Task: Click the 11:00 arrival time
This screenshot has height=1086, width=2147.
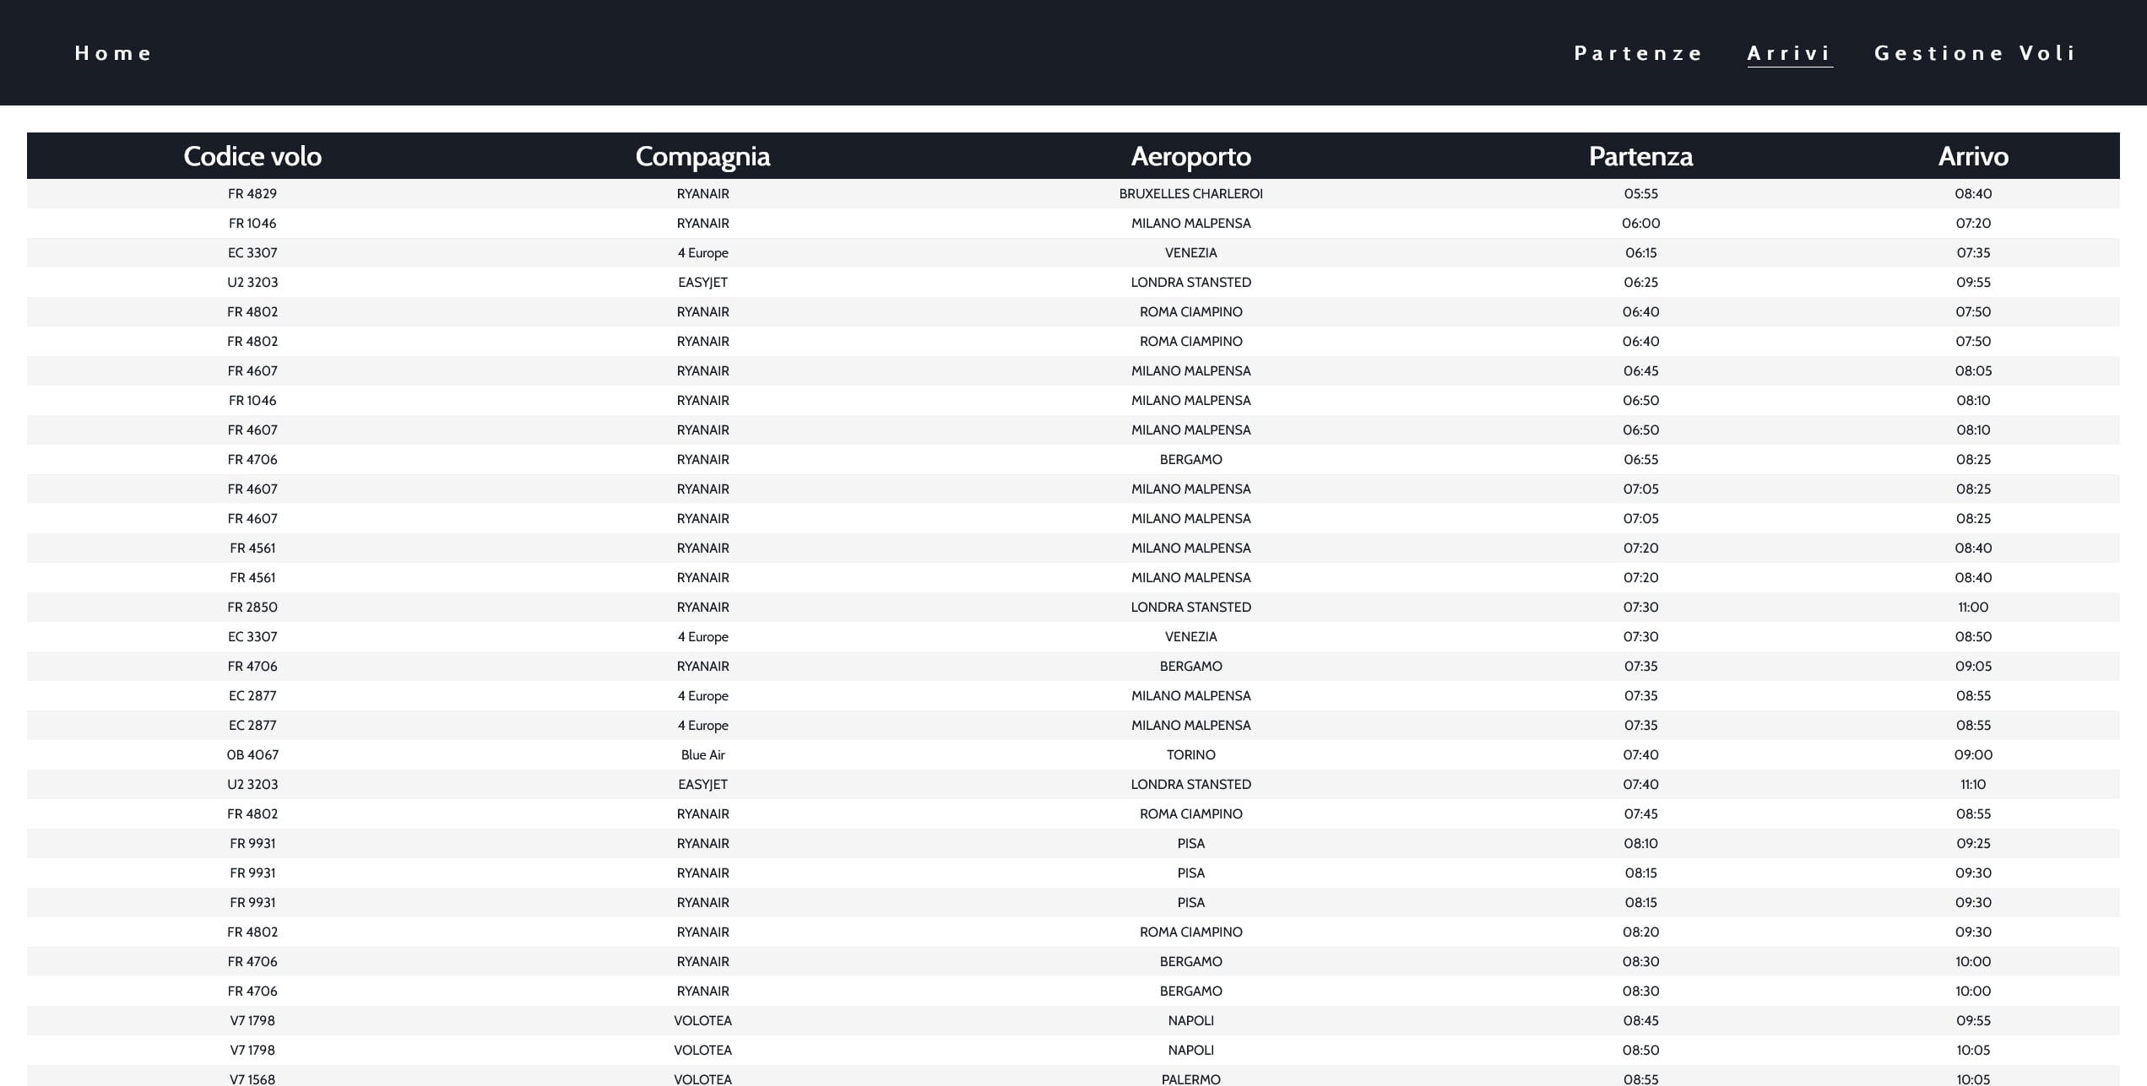Action: tap(1973, 607)
